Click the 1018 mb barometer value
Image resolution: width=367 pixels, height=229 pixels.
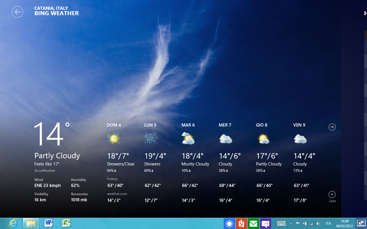(x=79, y=200)
